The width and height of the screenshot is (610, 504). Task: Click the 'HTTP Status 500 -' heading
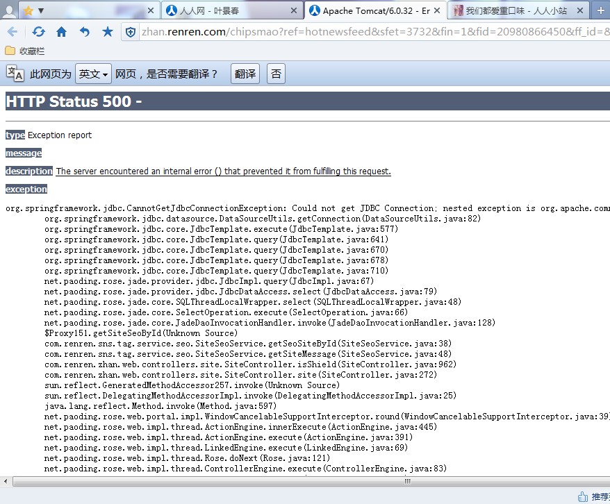(x=74, y=101)
